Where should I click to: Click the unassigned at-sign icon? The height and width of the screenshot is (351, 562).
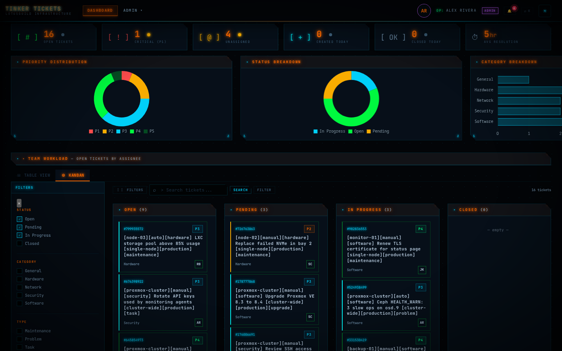tap(209, 37)
